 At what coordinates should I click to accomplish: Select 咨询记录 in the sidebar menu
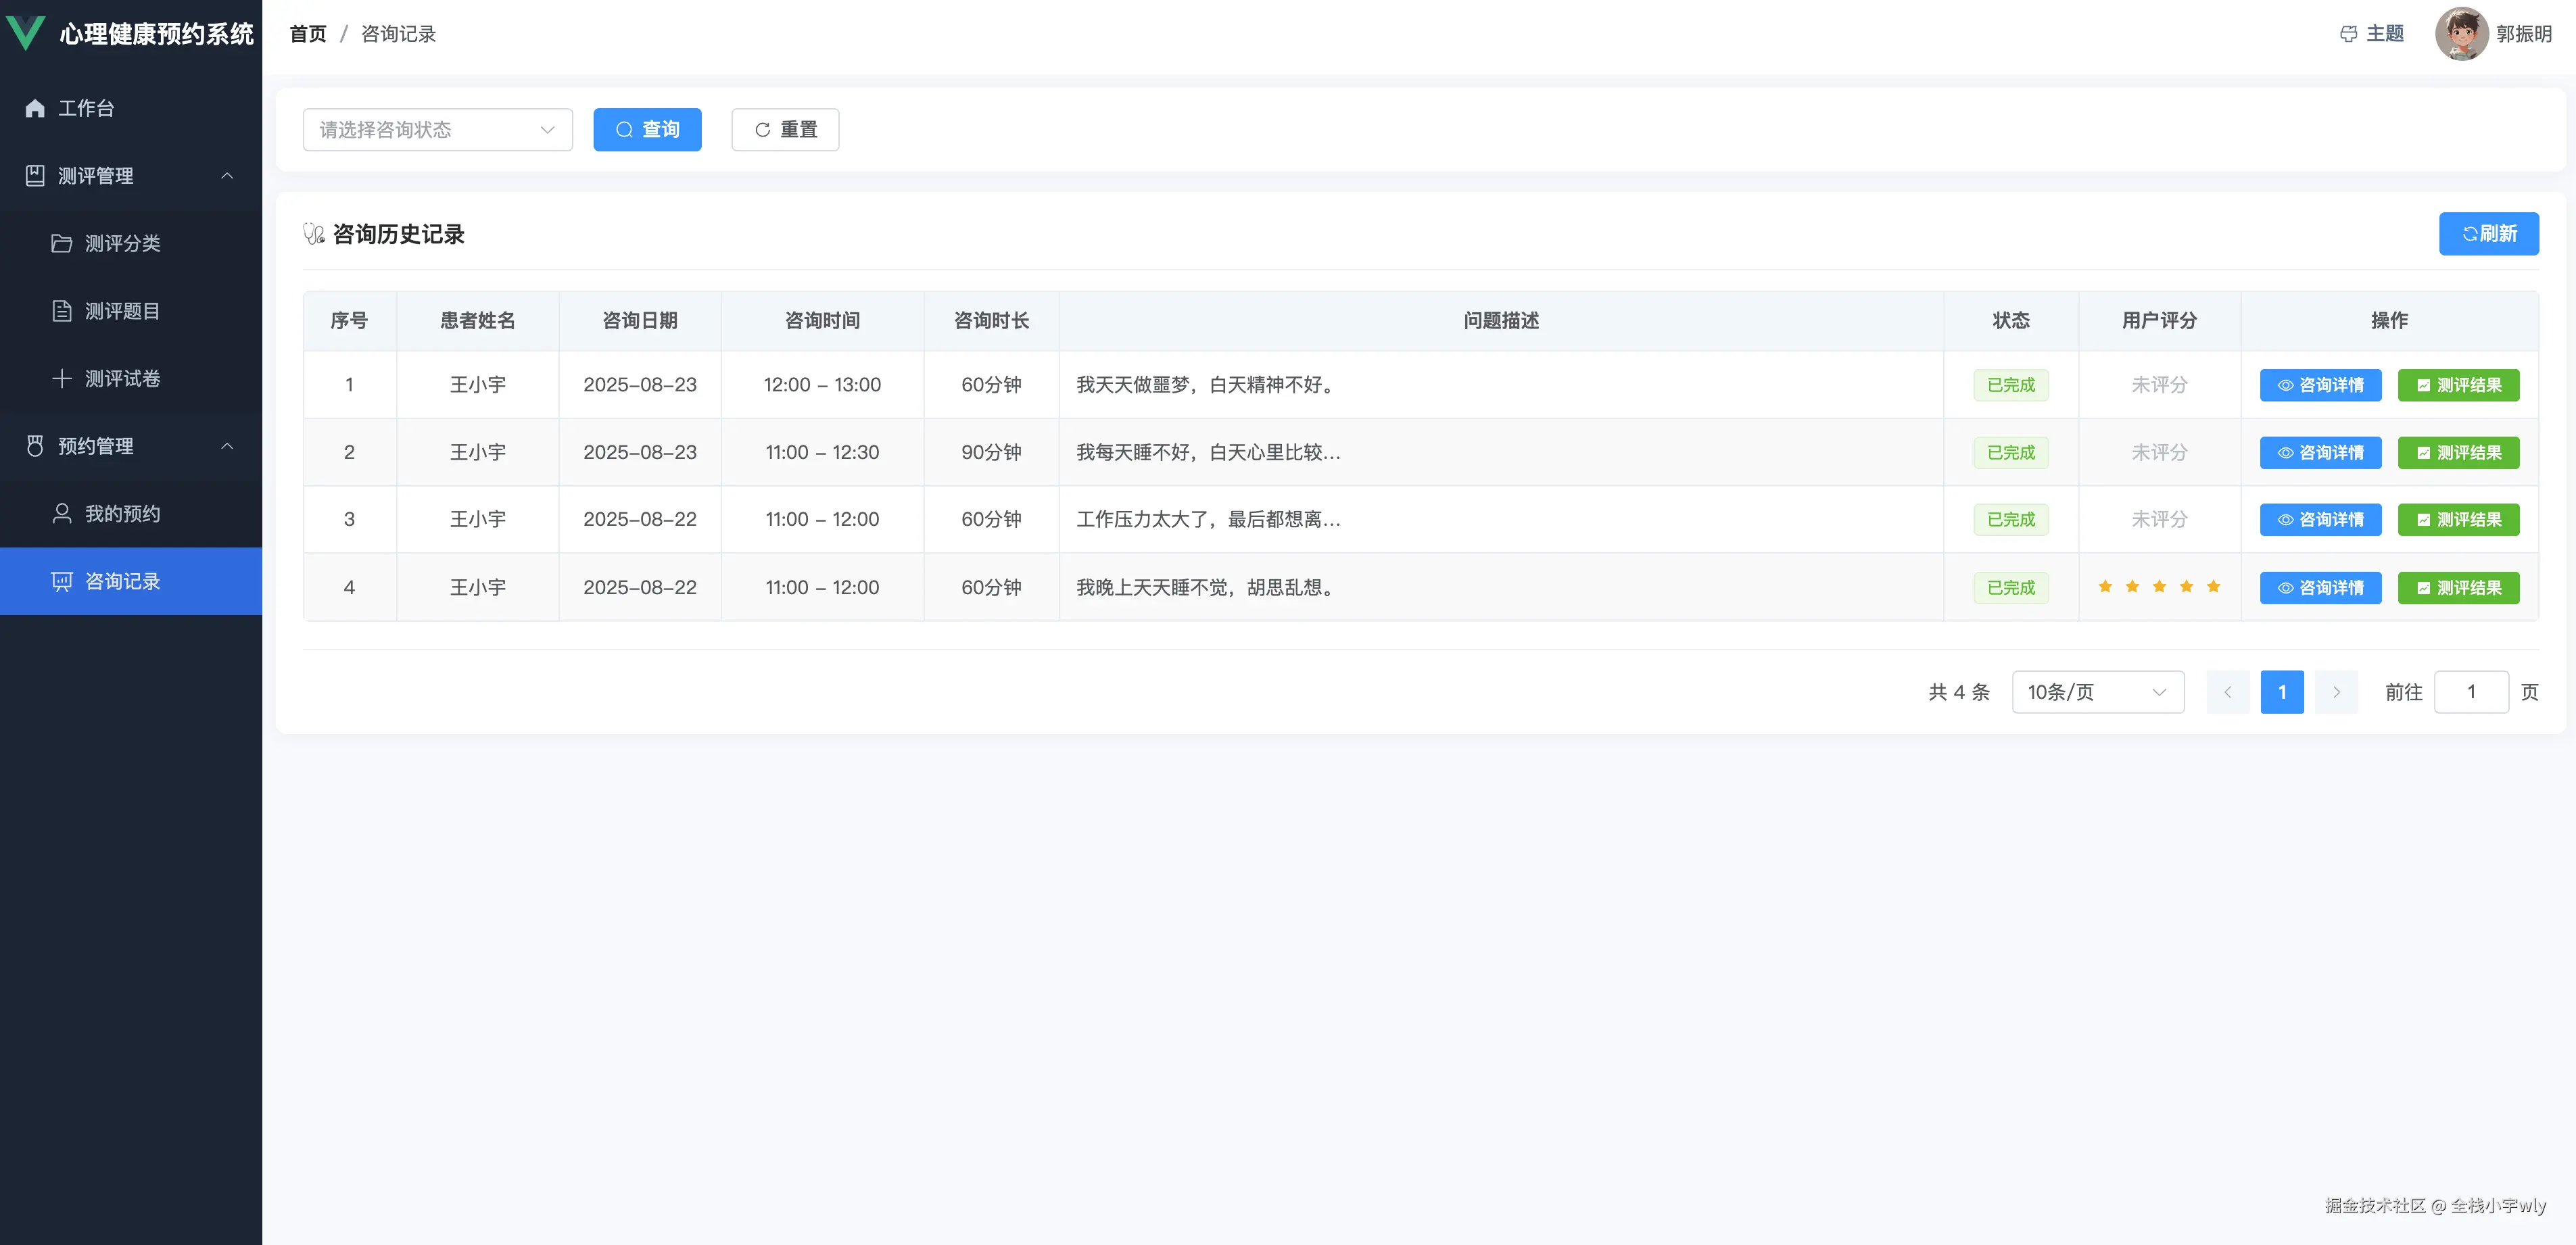pyautogui.click(x=122, y=580)
